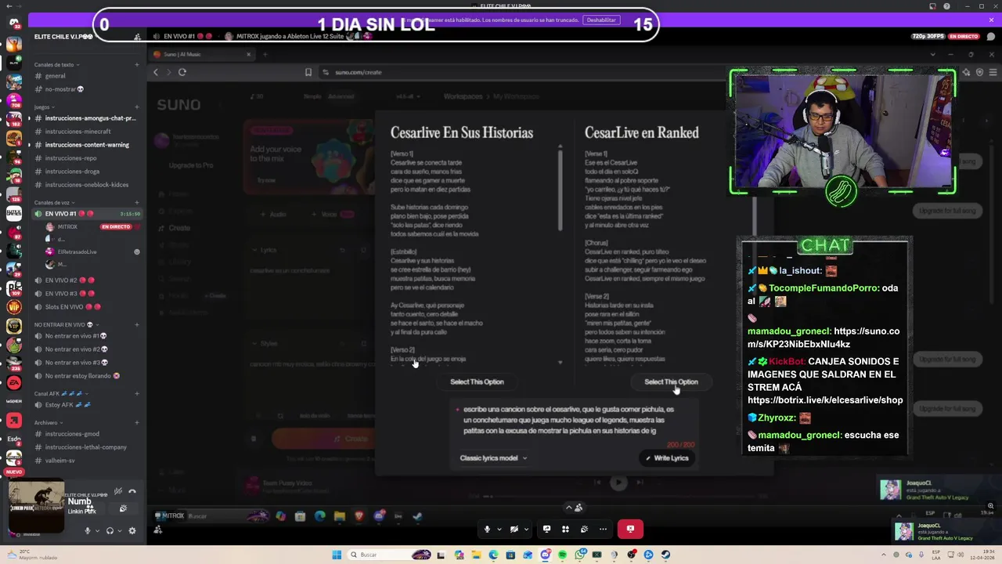Open the activities icon in call controls

[x=565, y=530]
